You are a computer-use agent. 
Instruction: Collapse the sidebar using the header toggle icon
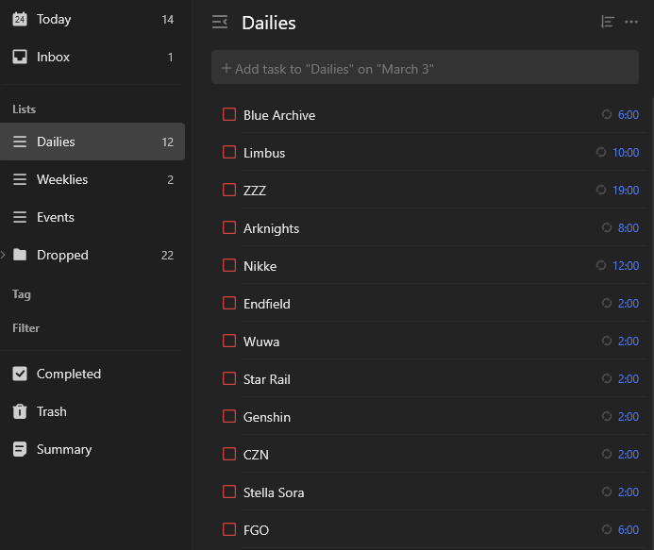220,22
